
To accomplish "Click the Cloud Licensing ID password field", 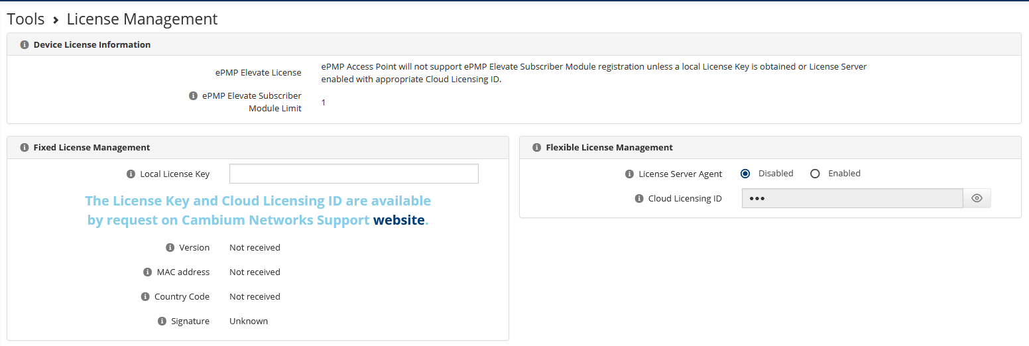I will [x=852, y=198].
